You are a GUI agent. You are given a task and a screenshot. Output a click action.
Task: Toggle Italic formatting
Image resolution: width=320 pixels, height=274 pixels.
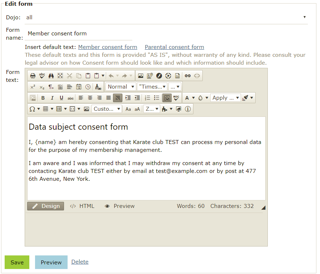(x=52, y=98)
